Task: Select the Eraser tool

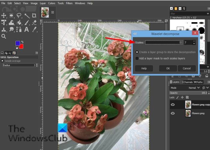Action: [x=35, y=22]
